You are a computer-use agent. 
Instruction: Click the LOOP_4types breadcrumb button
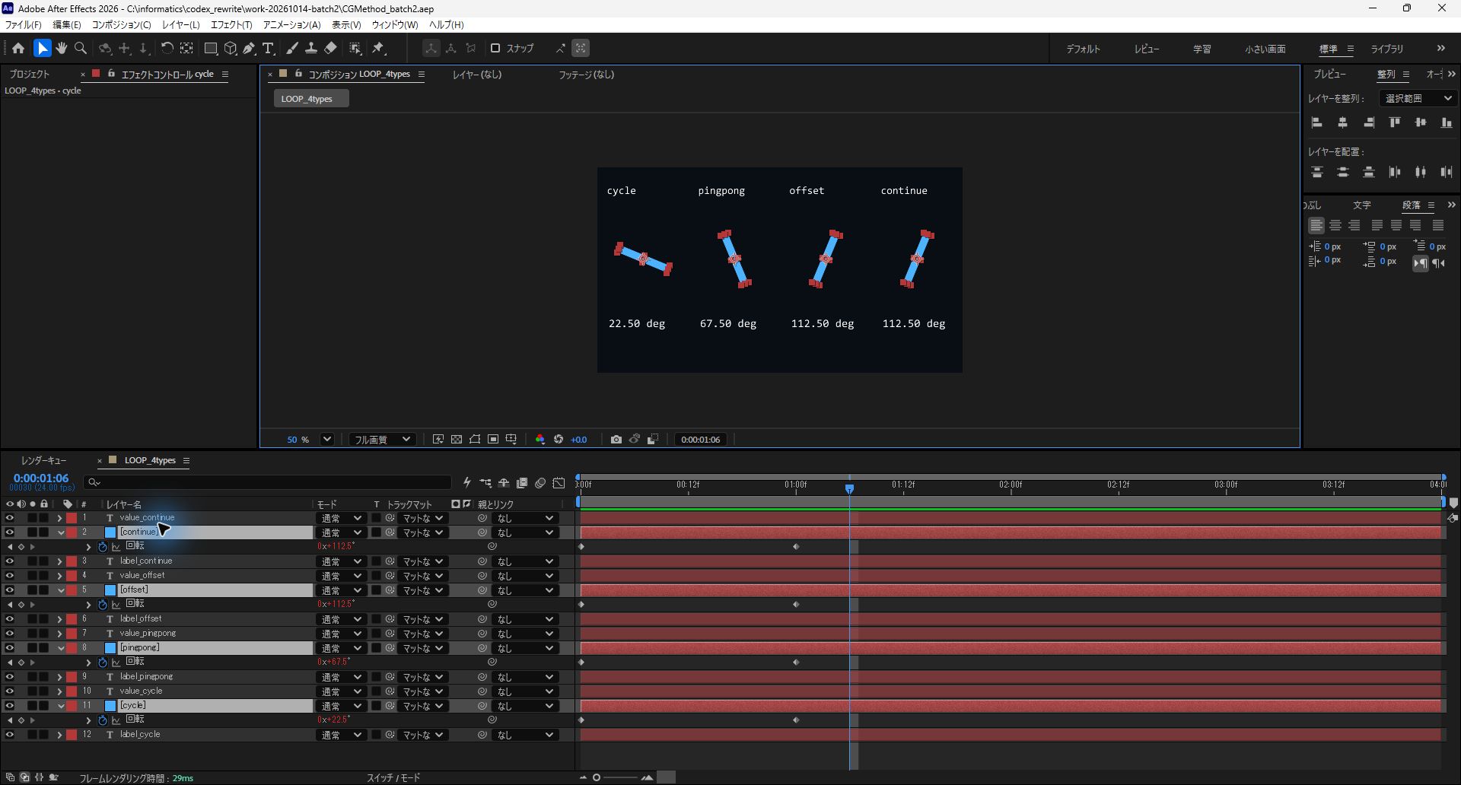coord(311,99)
